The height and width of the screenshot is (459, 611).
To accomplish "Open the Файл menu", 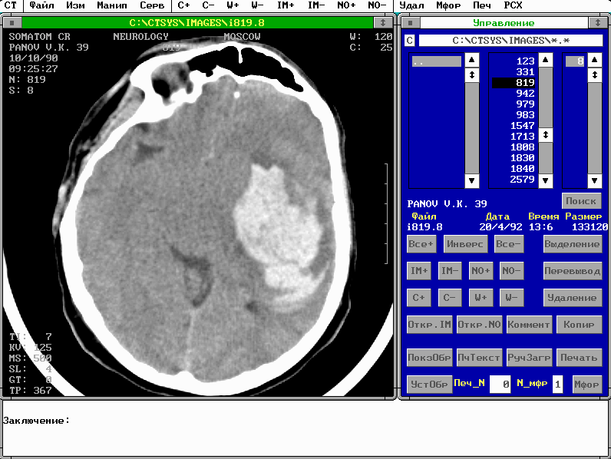I will 41,5.
